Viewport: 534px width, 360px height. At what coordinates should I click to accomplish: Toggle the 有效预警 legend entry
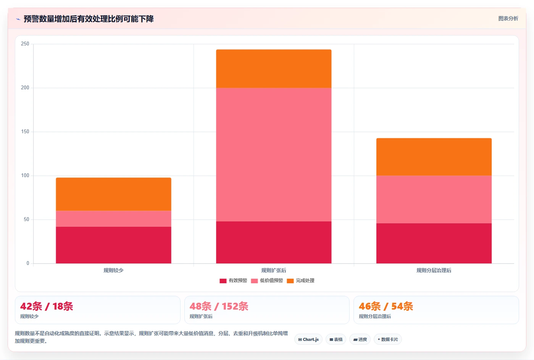[x=233, y=281]
